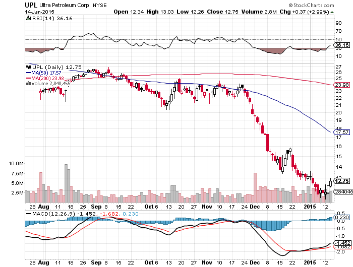Click the 14-Jan-2015 date label
353x267 pixels.
point(39,12)
